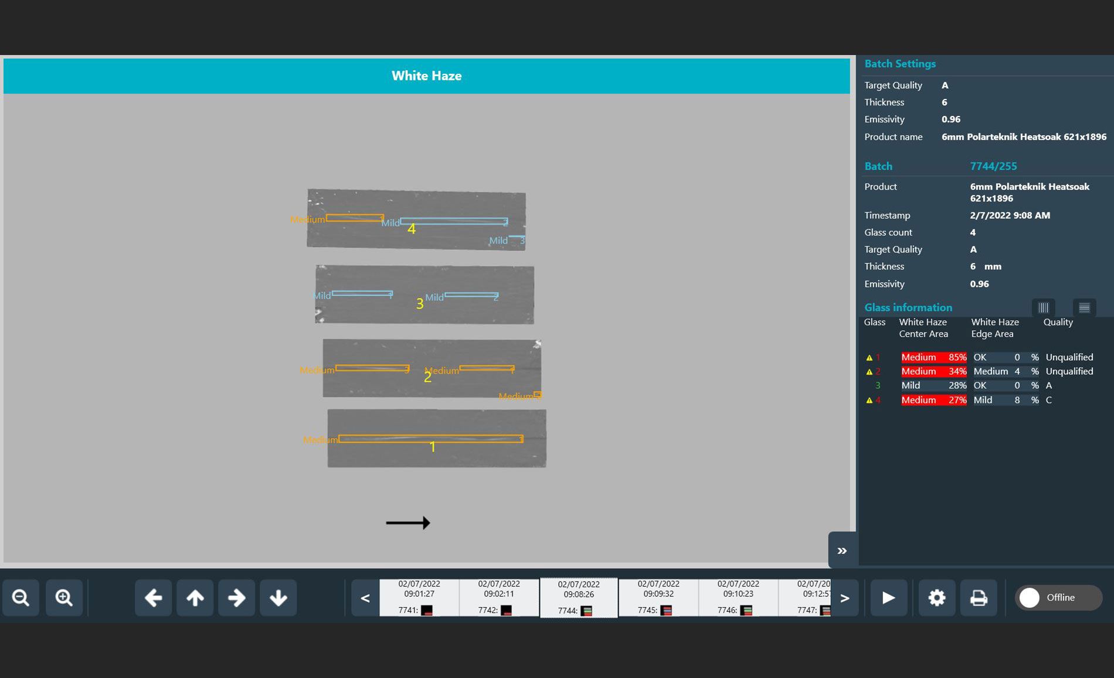
Task: Go to earlier batches in the timeline
Action: [365, 598]
